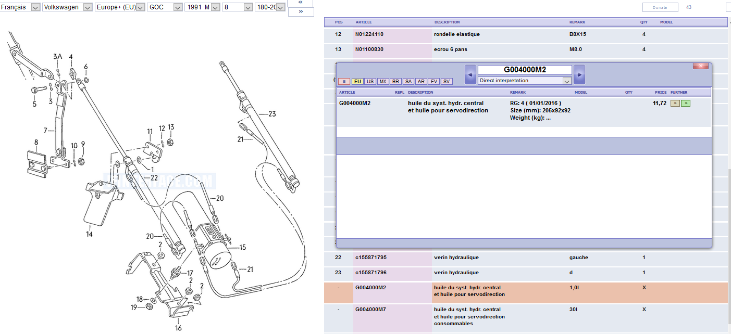Go to next diagram page (»)

coord(300,12)
